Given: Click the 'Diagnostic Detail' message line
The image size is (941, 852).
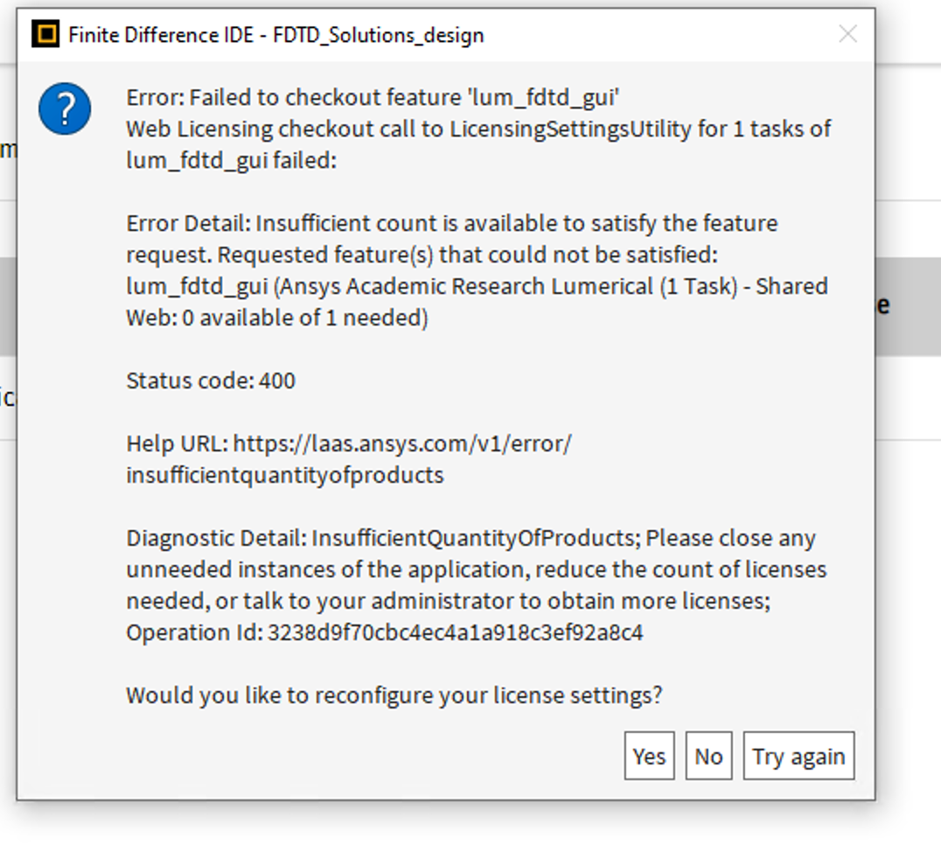Looking at the screenshot, I should [x=470, y=538].
